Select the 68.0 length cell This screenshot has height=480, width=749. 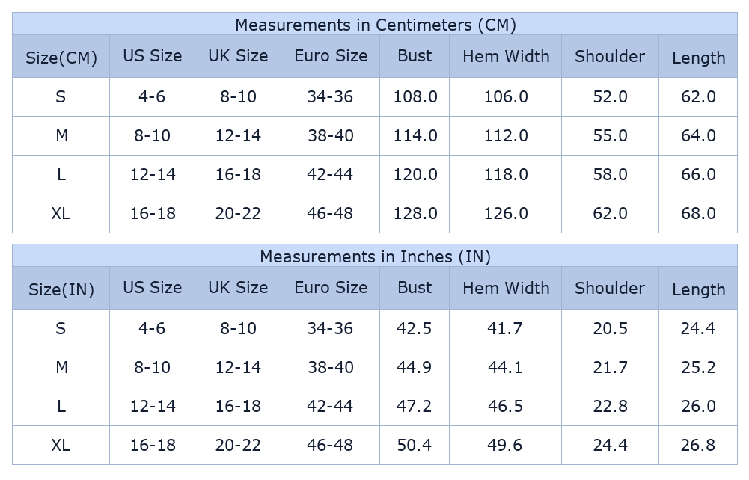click(x=698, y=214)
